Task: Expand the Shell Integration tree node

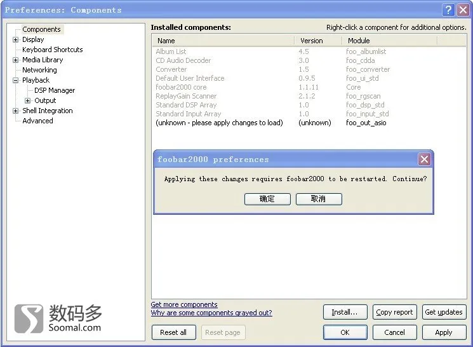Action: pos(15,111)
